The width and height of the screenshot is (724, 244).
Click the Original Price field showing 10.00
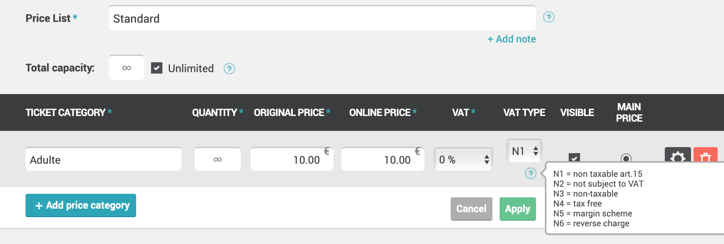click(292, 159)
